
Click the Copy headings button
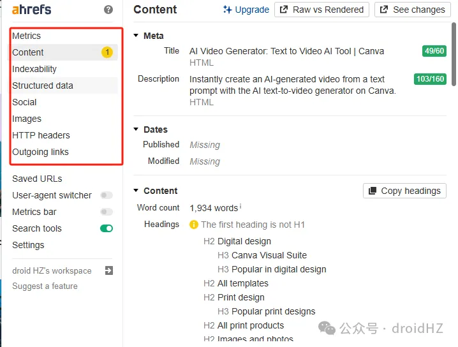pyautogui.click(x=404, y=191)
